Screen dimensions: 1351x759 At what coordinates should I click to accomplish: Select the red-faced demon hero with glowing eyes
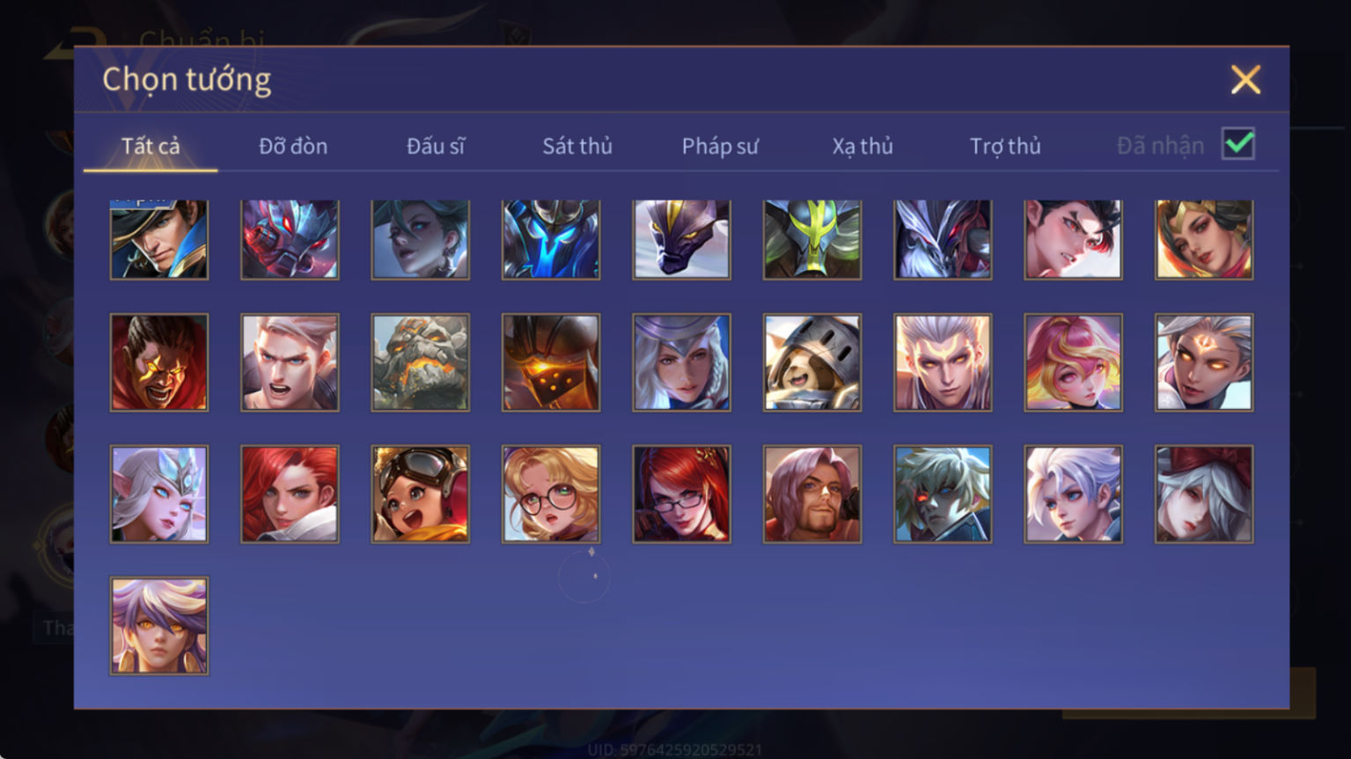pos(159,362)
